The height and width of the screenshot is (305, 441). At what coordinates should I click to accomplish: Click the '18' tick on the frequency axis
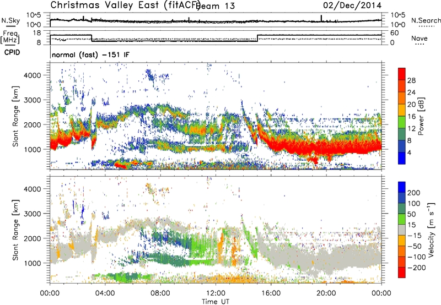pyautogui.click(x=37, y=33)
